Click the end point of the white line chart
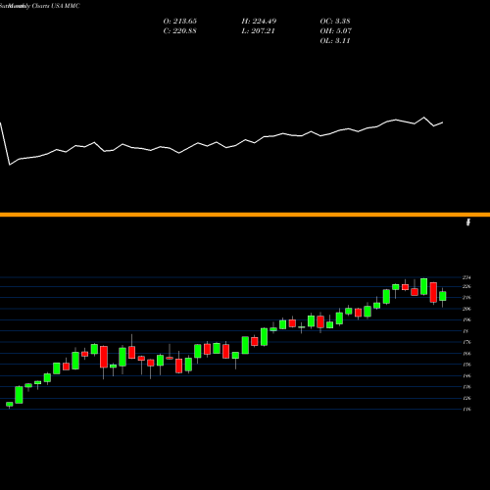The image size is (490, 490). 443,122
